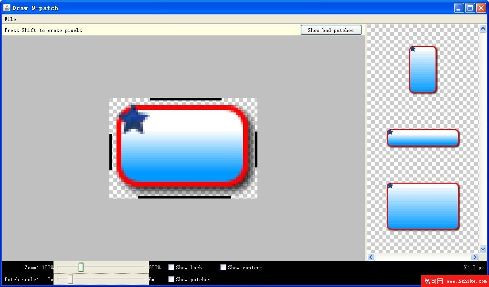489x287 pixels.
Task: Select the both-directions stretched preview thumbnail
Action: point(423,207)
